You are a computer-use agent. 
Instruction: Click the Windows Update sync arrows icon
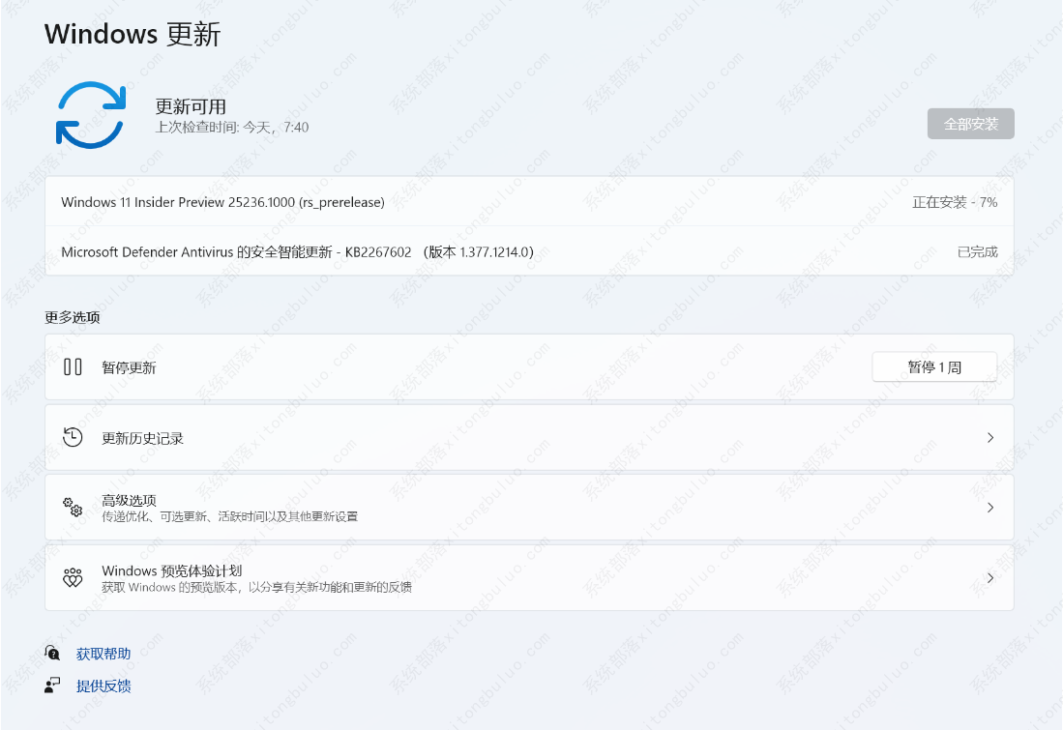pyautogui.click(x=91, y=116)
